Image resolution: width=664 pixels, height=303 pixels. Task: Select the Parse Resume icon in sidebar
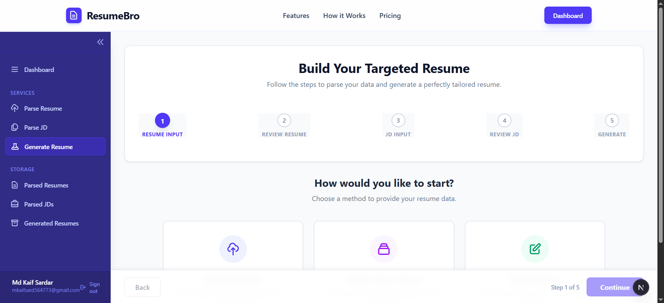15,108
